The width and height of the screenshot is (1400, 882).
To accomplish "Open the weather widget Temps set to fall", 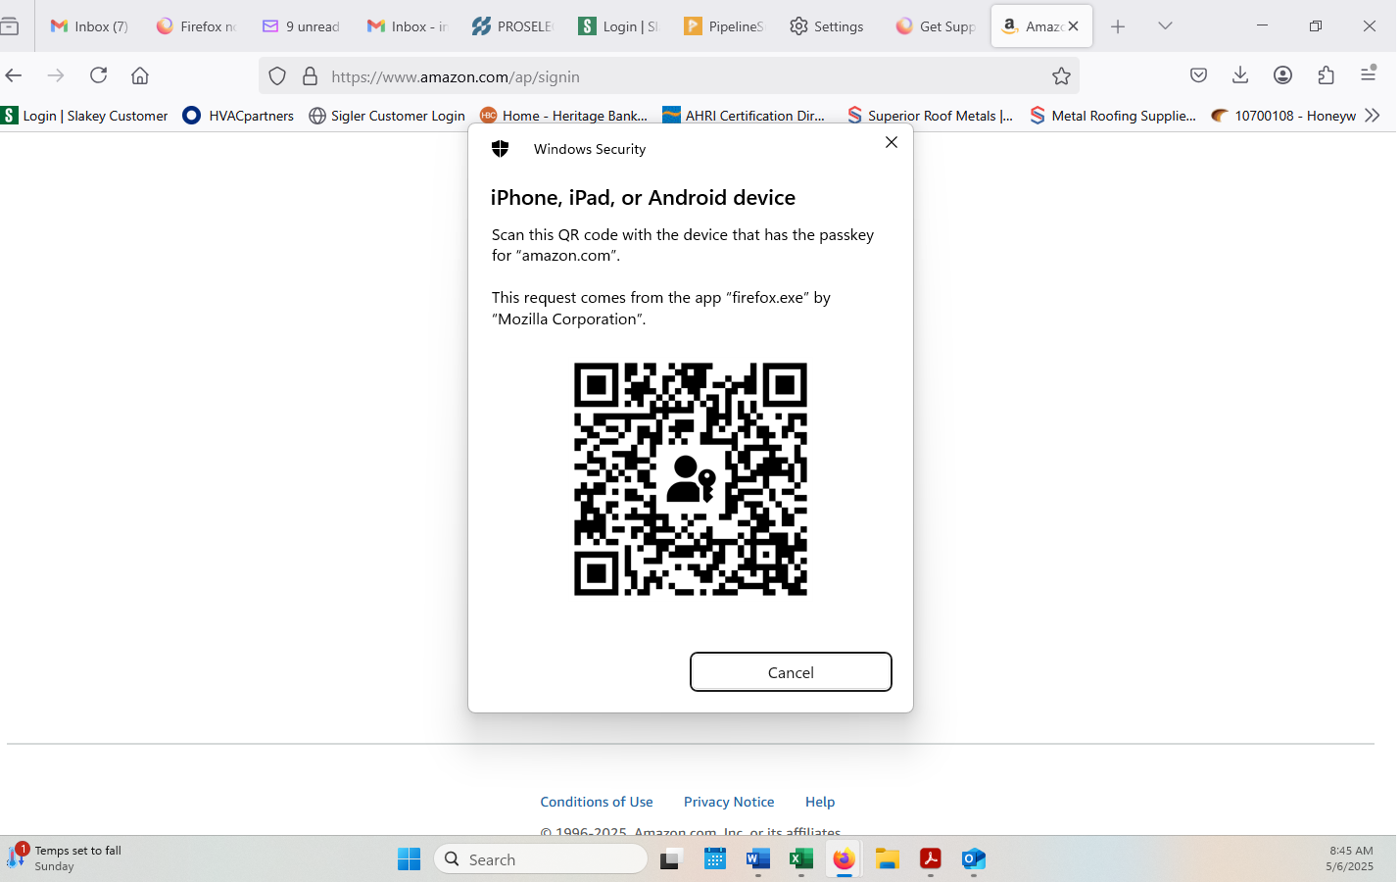I will click(65, 858).
